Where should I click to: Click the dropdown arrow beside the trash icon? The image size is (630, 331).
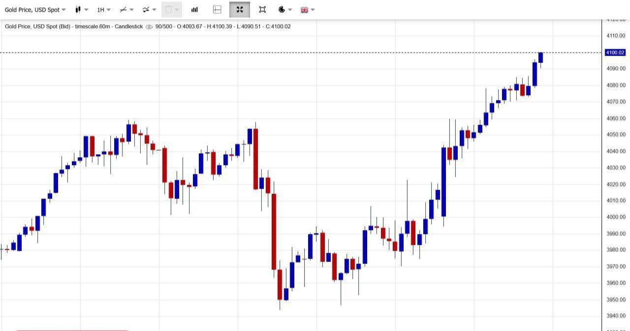pyautogui.click(x=177, y=10)
